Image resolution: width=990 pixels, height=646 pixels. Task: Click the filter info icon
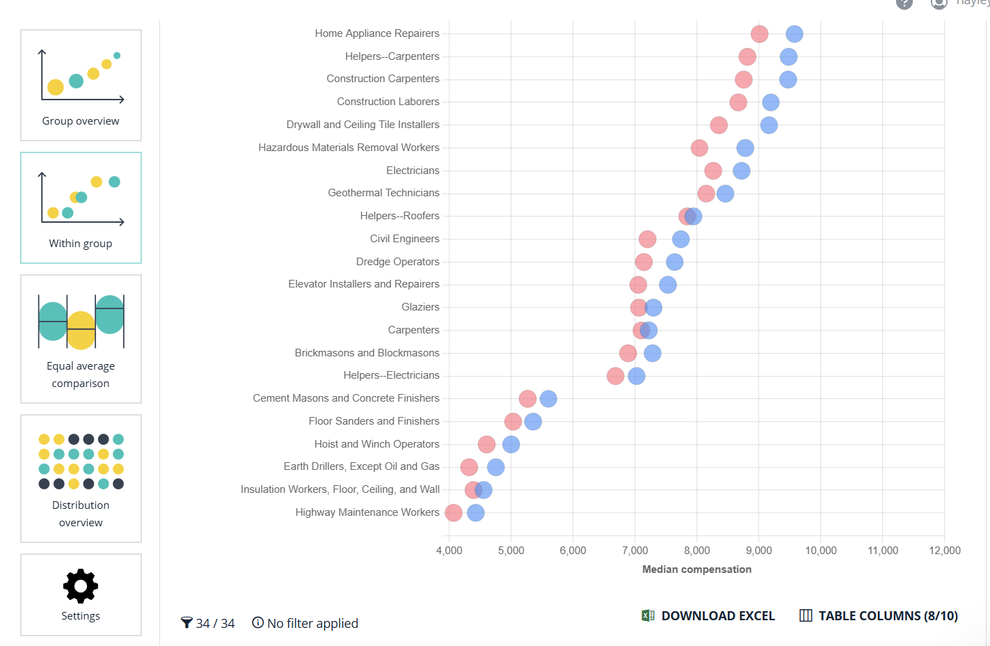pos(258,623)
